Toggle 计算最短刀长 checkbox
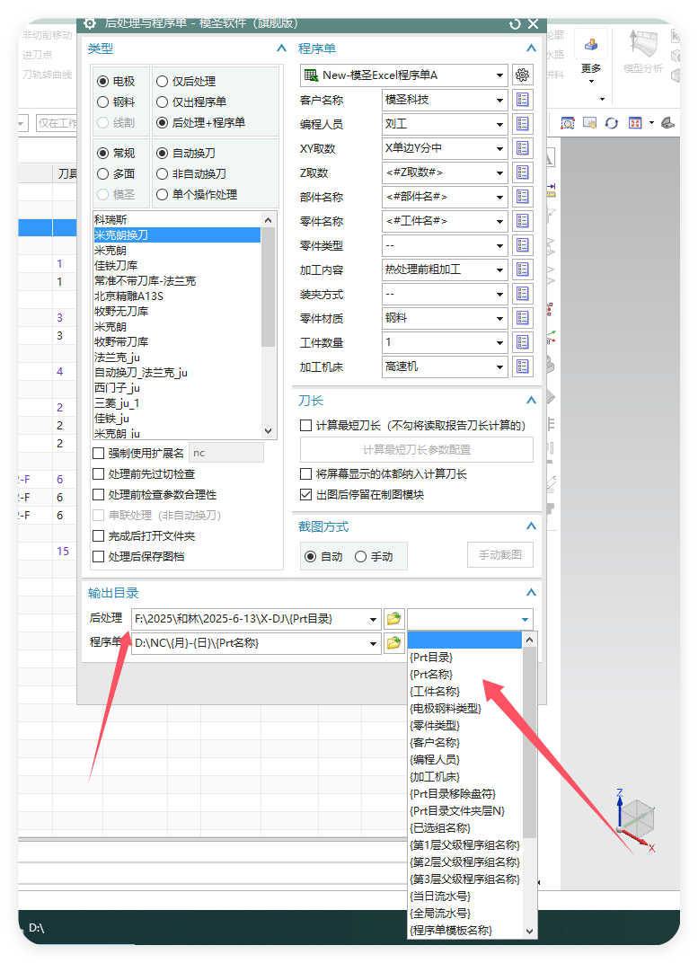Image resolution: width=698 pixels, height=963 pixels. point(305,426)
